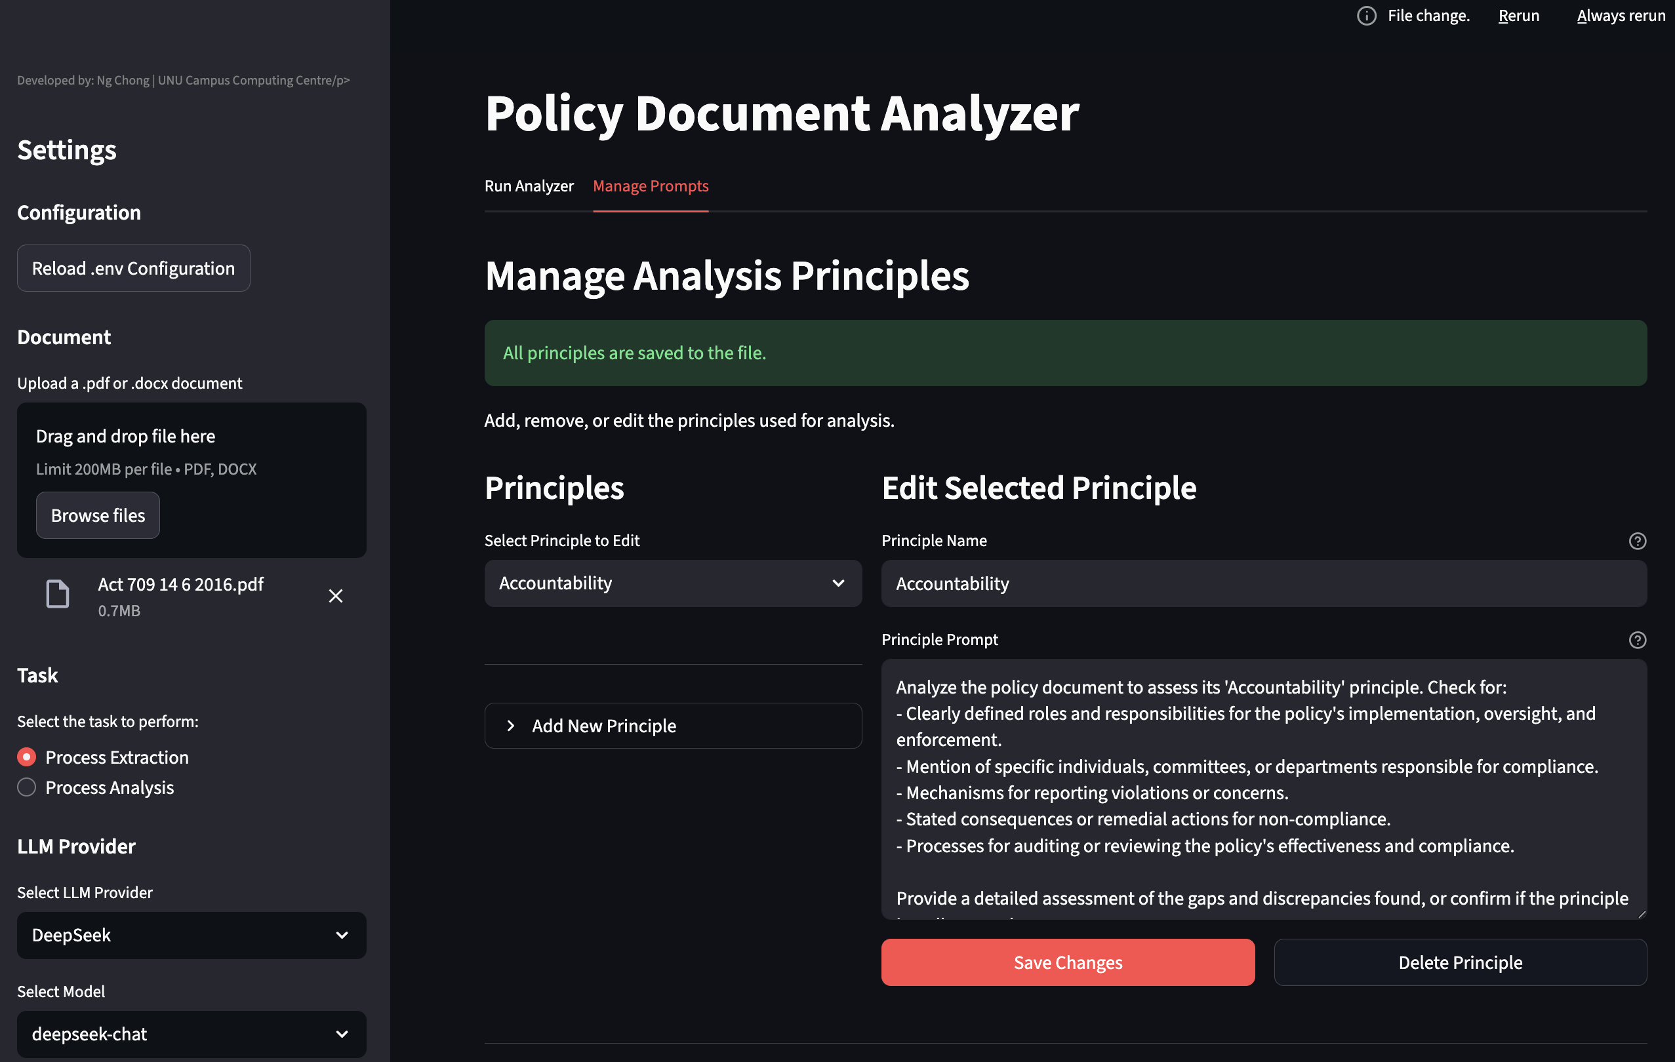The height and width of the screenshot is (1062, 1675).
Task: Open the Select Principle to Edit dropdown
Action: pos(672,583)
